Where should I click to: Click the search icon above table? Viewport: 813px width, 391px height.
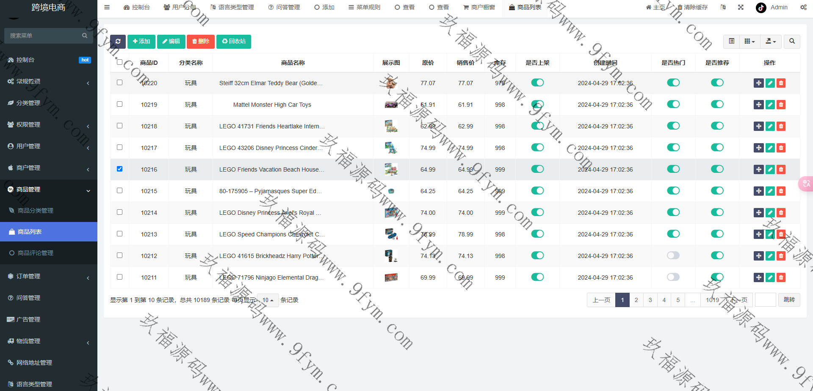coord(792,42)
